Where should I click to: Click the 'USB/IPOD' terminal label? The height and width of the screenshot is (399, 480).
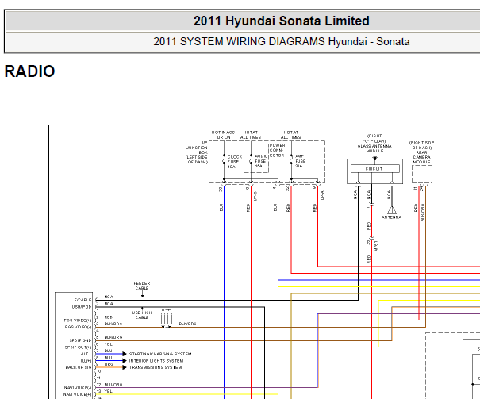tap(82, 307)
